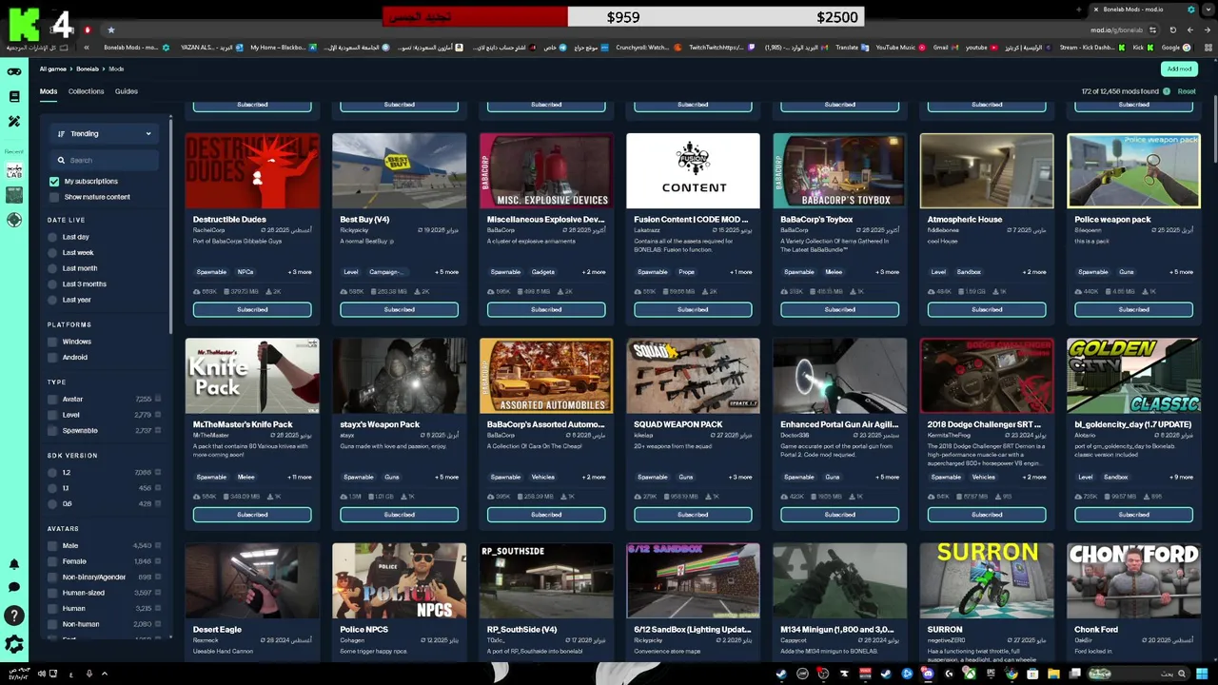Click the Windows Start button on taskbar

click(x=1202, y=675)
